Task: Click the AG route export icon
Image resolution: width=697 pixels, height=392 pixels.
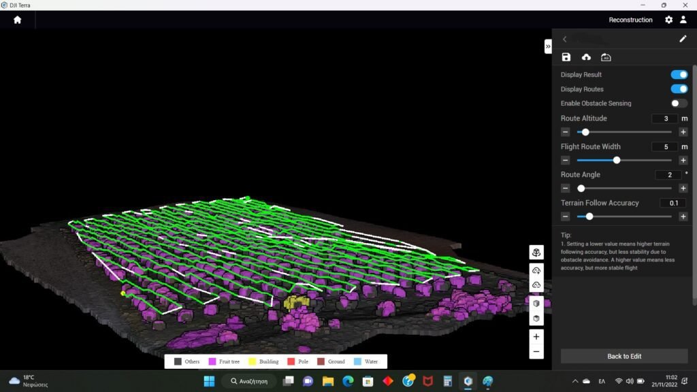Action: 606,57
